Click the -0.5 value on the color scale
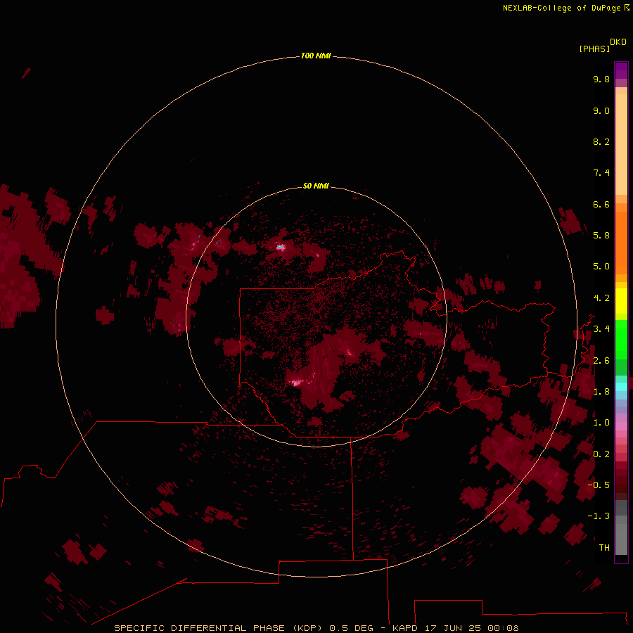Screen dimensions: 633x633 [x=599, y=485]
